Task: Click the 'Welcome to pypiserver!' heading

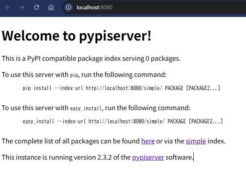Action: click(x=77, y=36)
